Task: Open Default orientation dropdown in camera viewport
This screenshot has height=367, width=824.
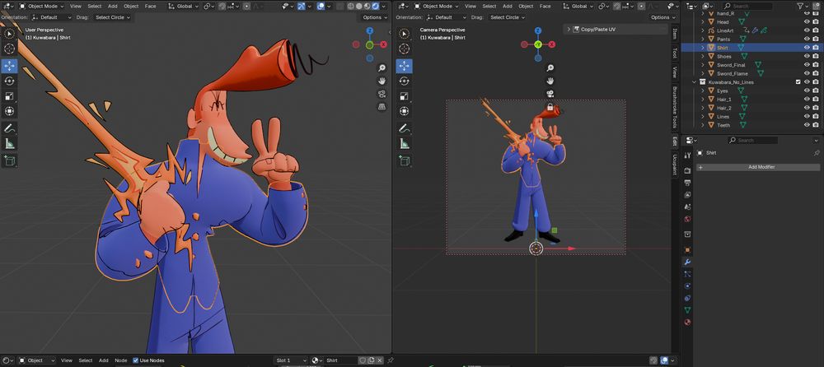Action: [446, 17]
